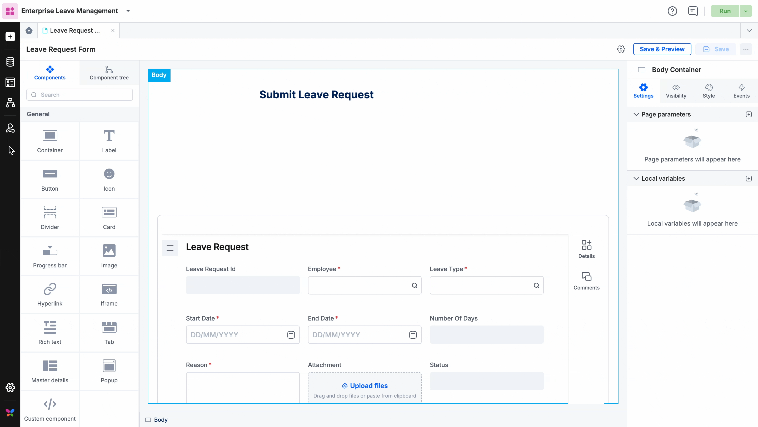Click the page settings gear icon
758x427 pixels.
621,49
